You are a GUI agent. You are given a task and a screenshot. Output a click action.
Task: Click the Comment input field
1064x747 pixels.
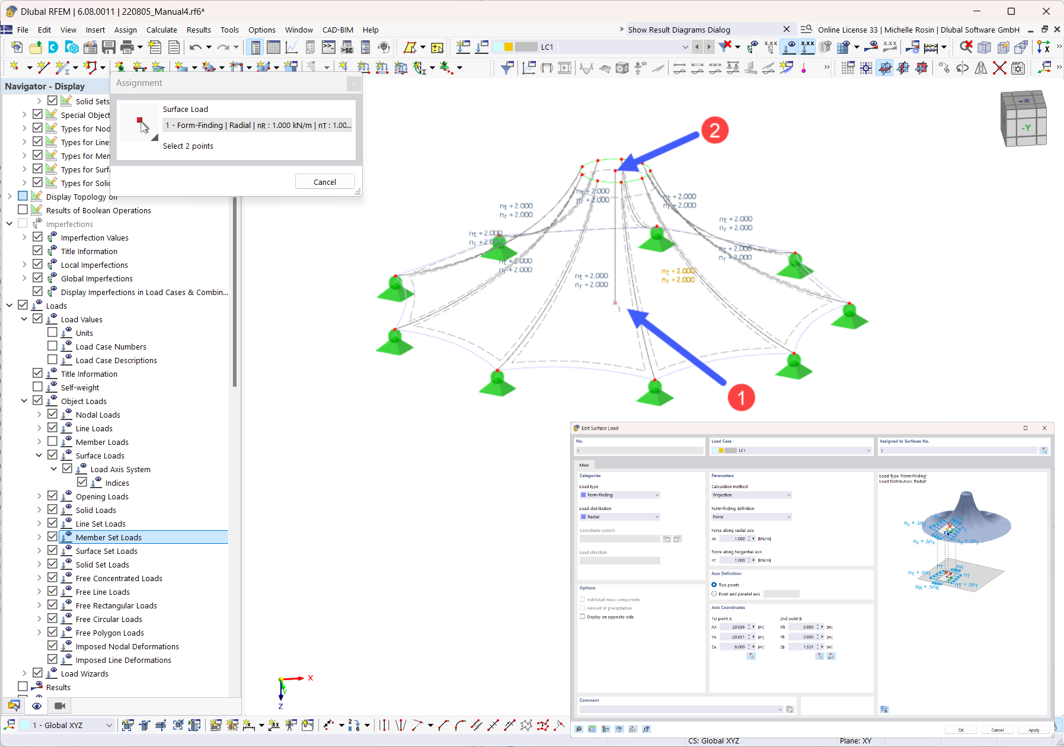(x=682, y=709)
